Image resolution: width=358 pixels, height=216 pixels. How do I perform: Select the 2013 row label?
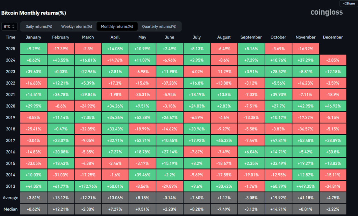(x=10, y=187)
